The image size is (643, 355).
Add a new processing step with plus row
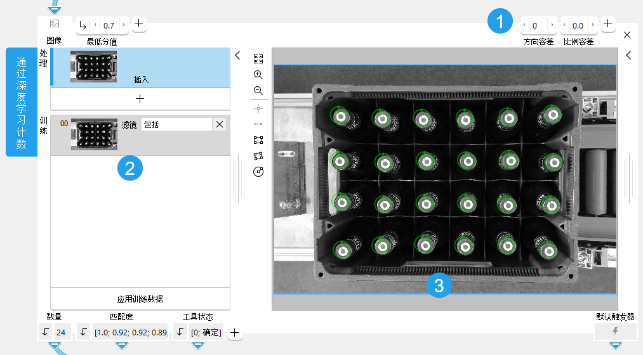(x=140, y=99)
